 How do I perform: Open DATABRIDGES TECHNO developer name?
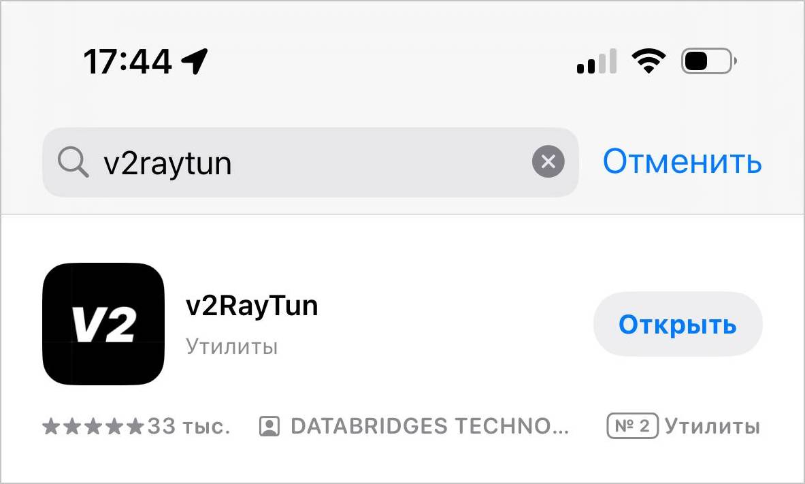coord(429,426)
